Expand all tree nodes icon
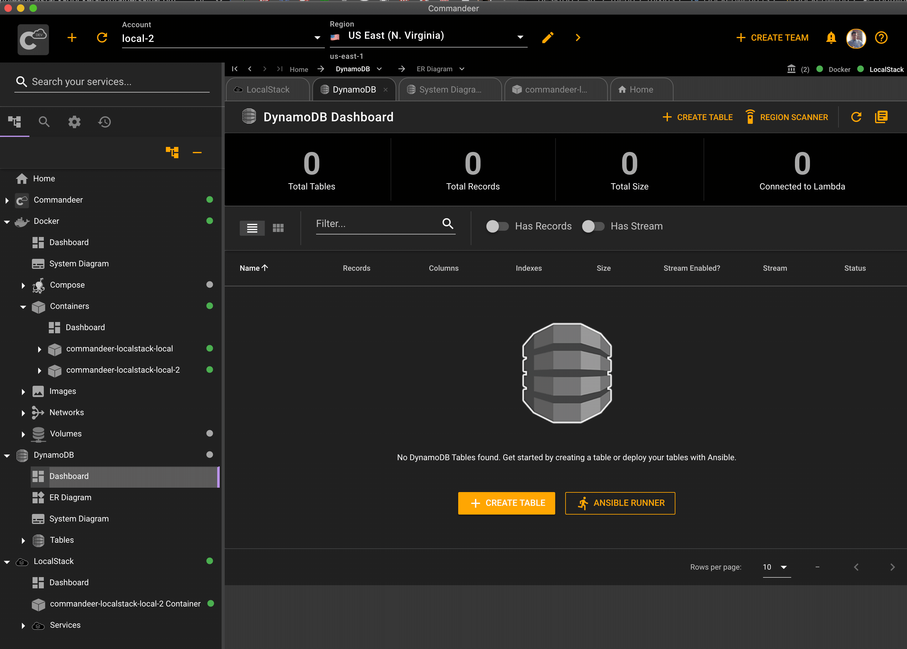The height and width of the screenshot is (649, 907). [172, 152]
